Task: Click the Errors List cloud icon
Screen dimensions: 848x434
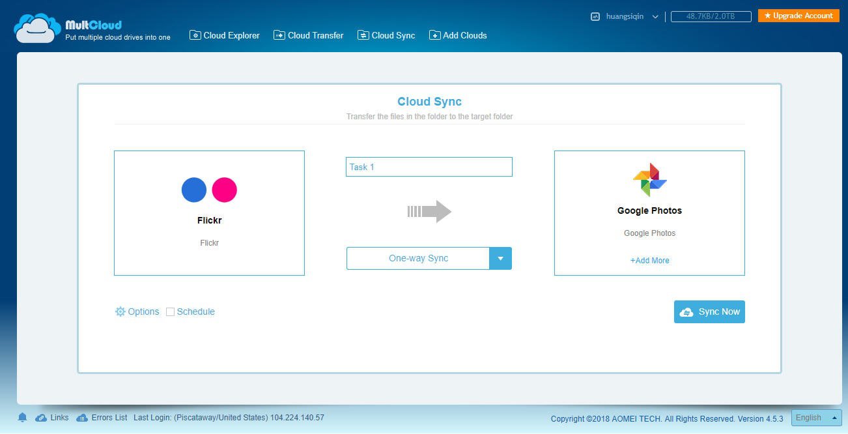Action: click(x=82, y=418)
